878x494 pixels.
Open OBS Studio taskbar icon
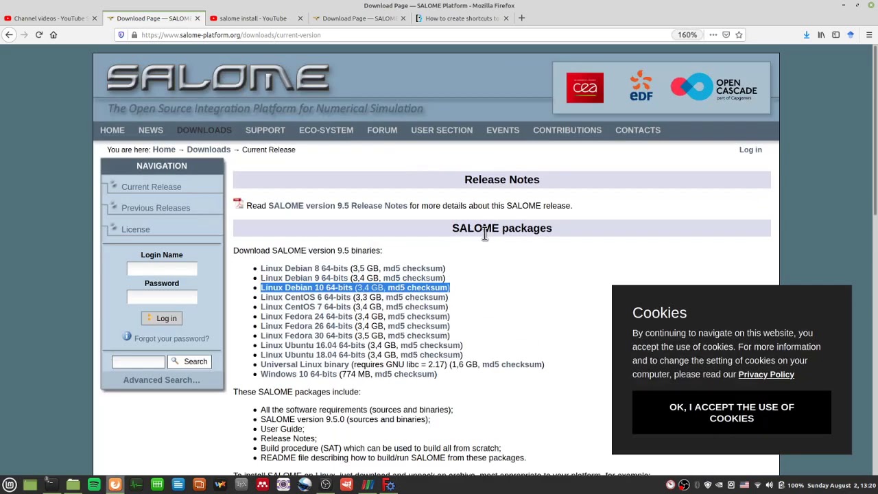point(326,485)
